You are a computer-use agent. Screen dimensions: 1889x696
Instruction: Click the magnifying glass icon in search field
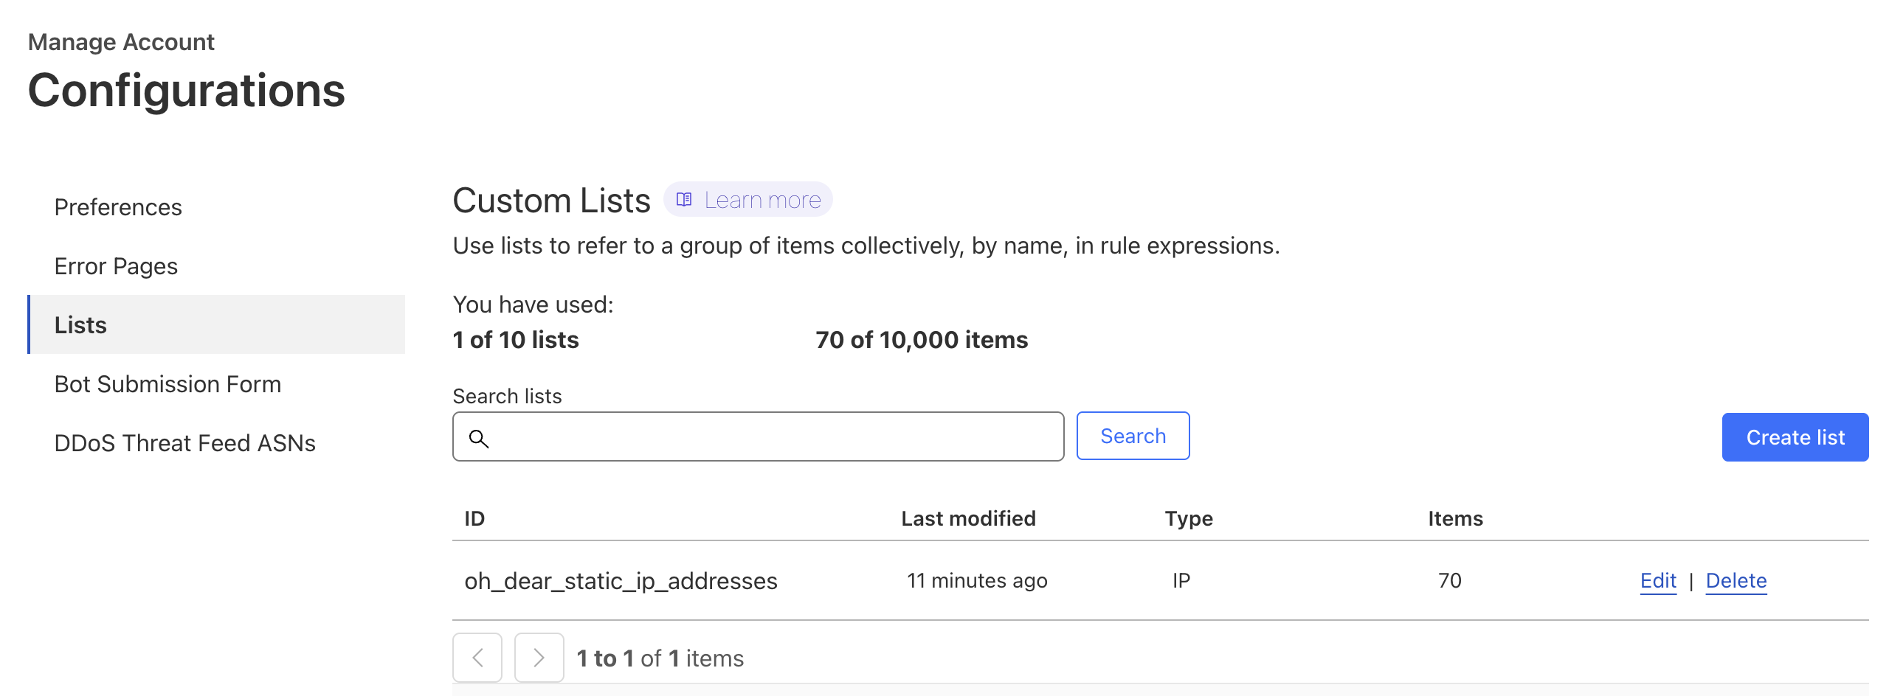pos(479,439)
